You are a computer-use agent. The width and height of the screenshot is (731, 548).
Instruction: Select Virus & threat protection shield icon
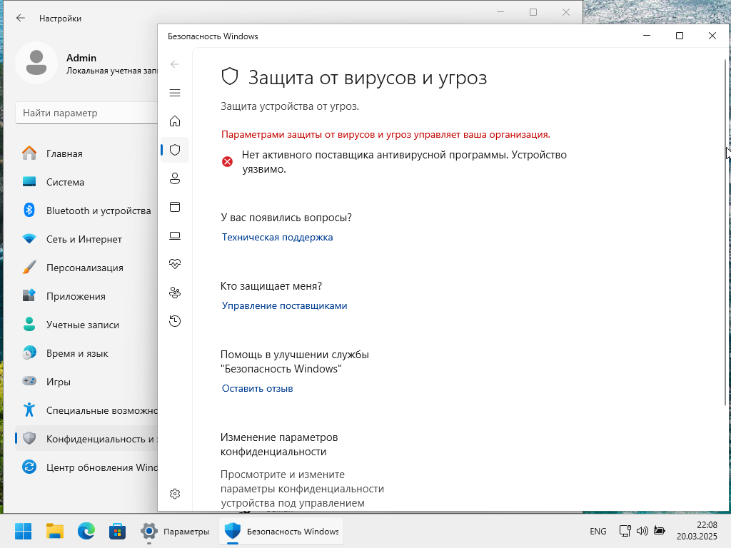coord(175,150)
